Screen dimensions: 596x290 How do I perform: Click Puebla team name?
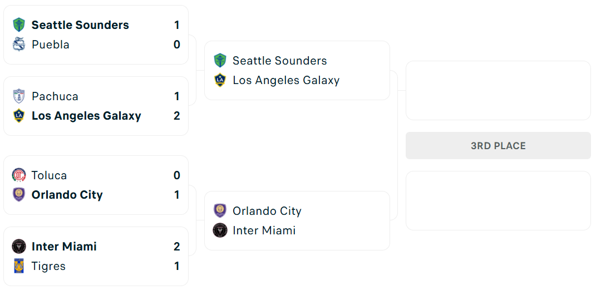(51, 45)
